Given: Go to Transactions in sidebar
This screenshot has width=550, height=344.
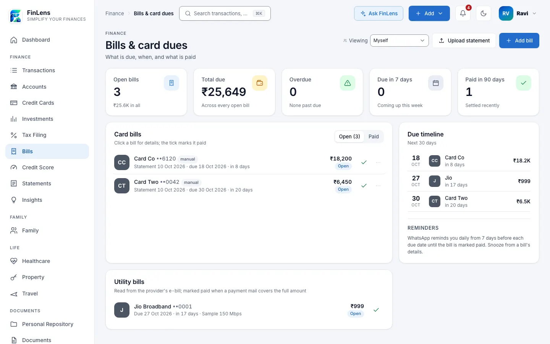Looking at the screenshot, I should pyautogui.click(x=47, y=70).
